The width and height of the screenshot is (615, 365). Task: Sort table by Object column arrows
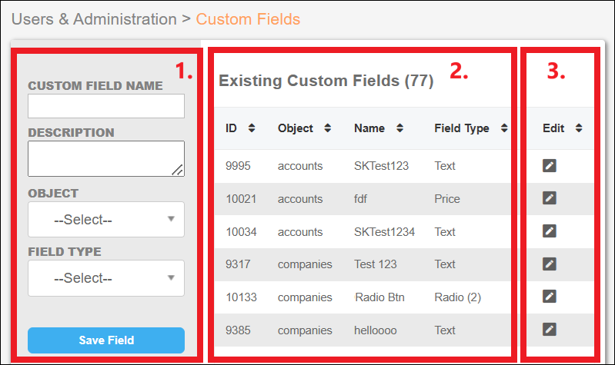click(327, 128)
